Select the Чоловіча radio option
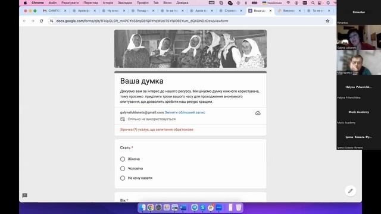Viewport: 381px width, 214px height. 123,169
